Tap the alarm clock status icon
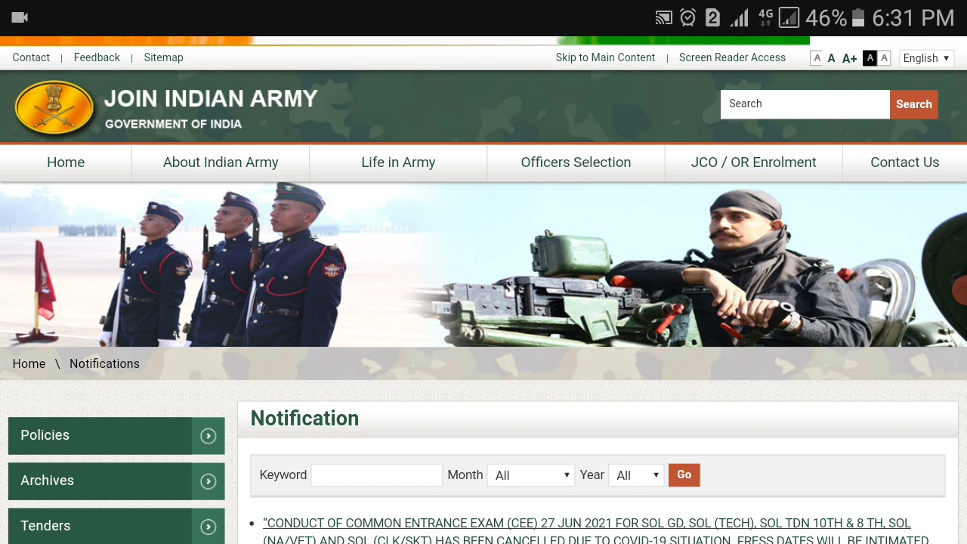Viewport: 967px width, 544px height. click(687, 17)
